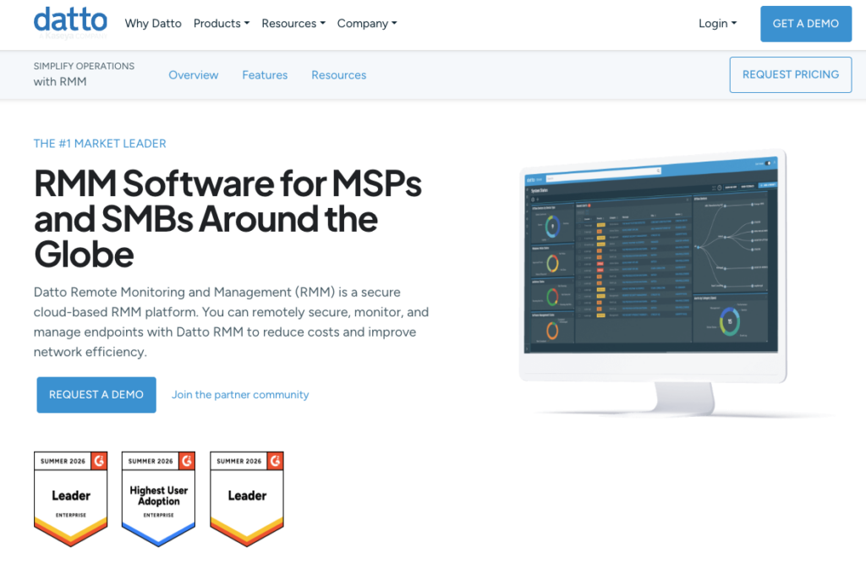866x565 pixels.
Task: Open the Why Datto page
Action: (153, 23)
